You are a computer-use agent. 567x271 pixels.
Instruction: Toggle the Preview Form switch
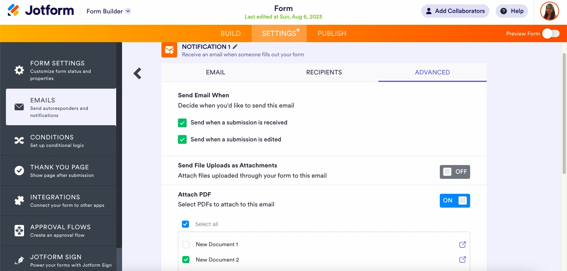click(551, 33)
